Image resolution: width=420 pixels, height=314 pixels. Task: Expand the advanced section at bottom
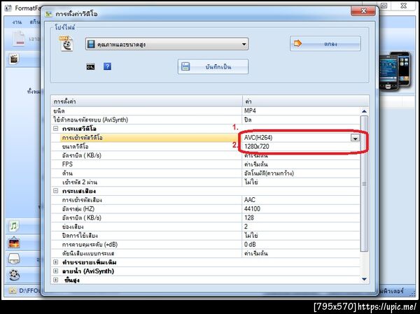pyautogui.click(x=56, y=280)
